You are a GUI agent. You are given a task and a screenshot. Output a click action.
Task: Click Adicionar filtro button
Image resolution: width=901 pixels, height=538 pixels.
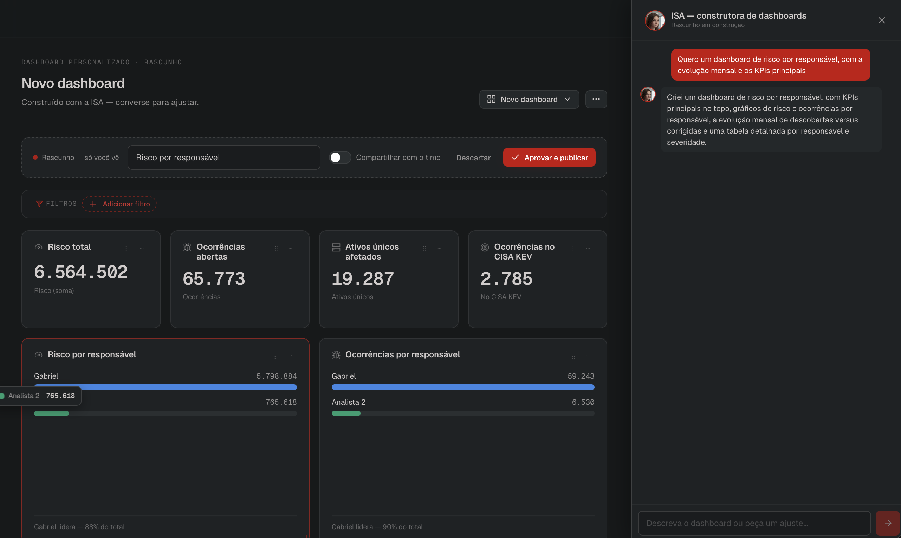point(119,204)
